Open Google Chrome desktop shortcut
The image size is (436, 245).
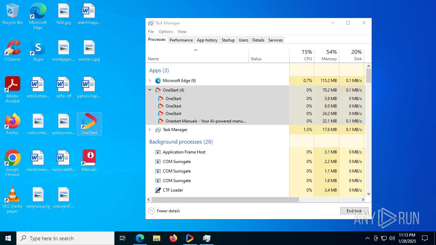point(13,163)
